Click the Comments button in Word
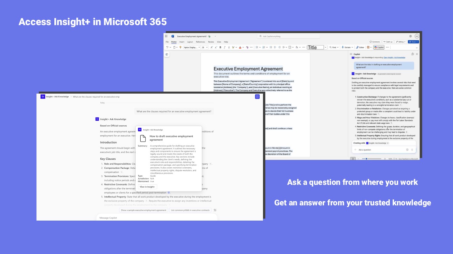This screenshot has height=254, width=453. point(375,42)
